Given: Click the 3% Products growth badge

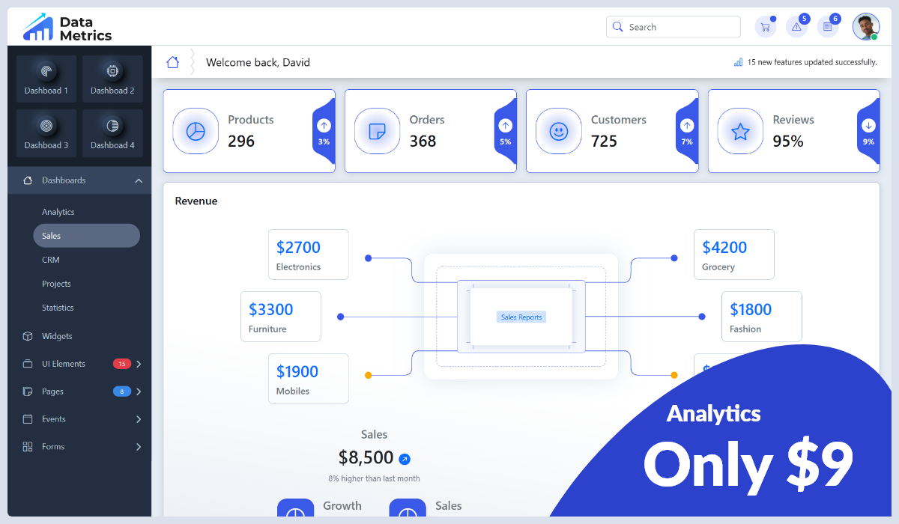Looking at the screenshot, I should tap(322, 131).
